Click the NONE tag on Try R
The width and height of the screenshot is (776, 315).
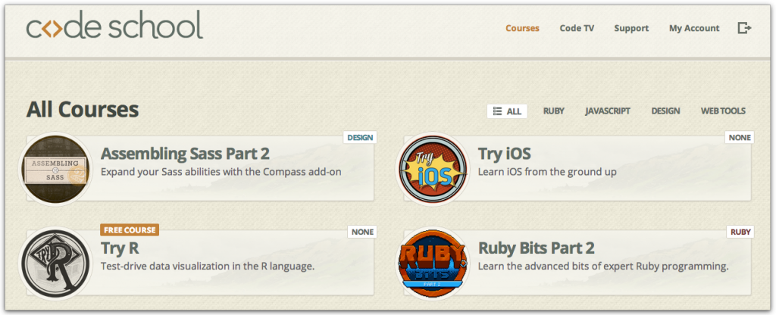click(363, 232)
